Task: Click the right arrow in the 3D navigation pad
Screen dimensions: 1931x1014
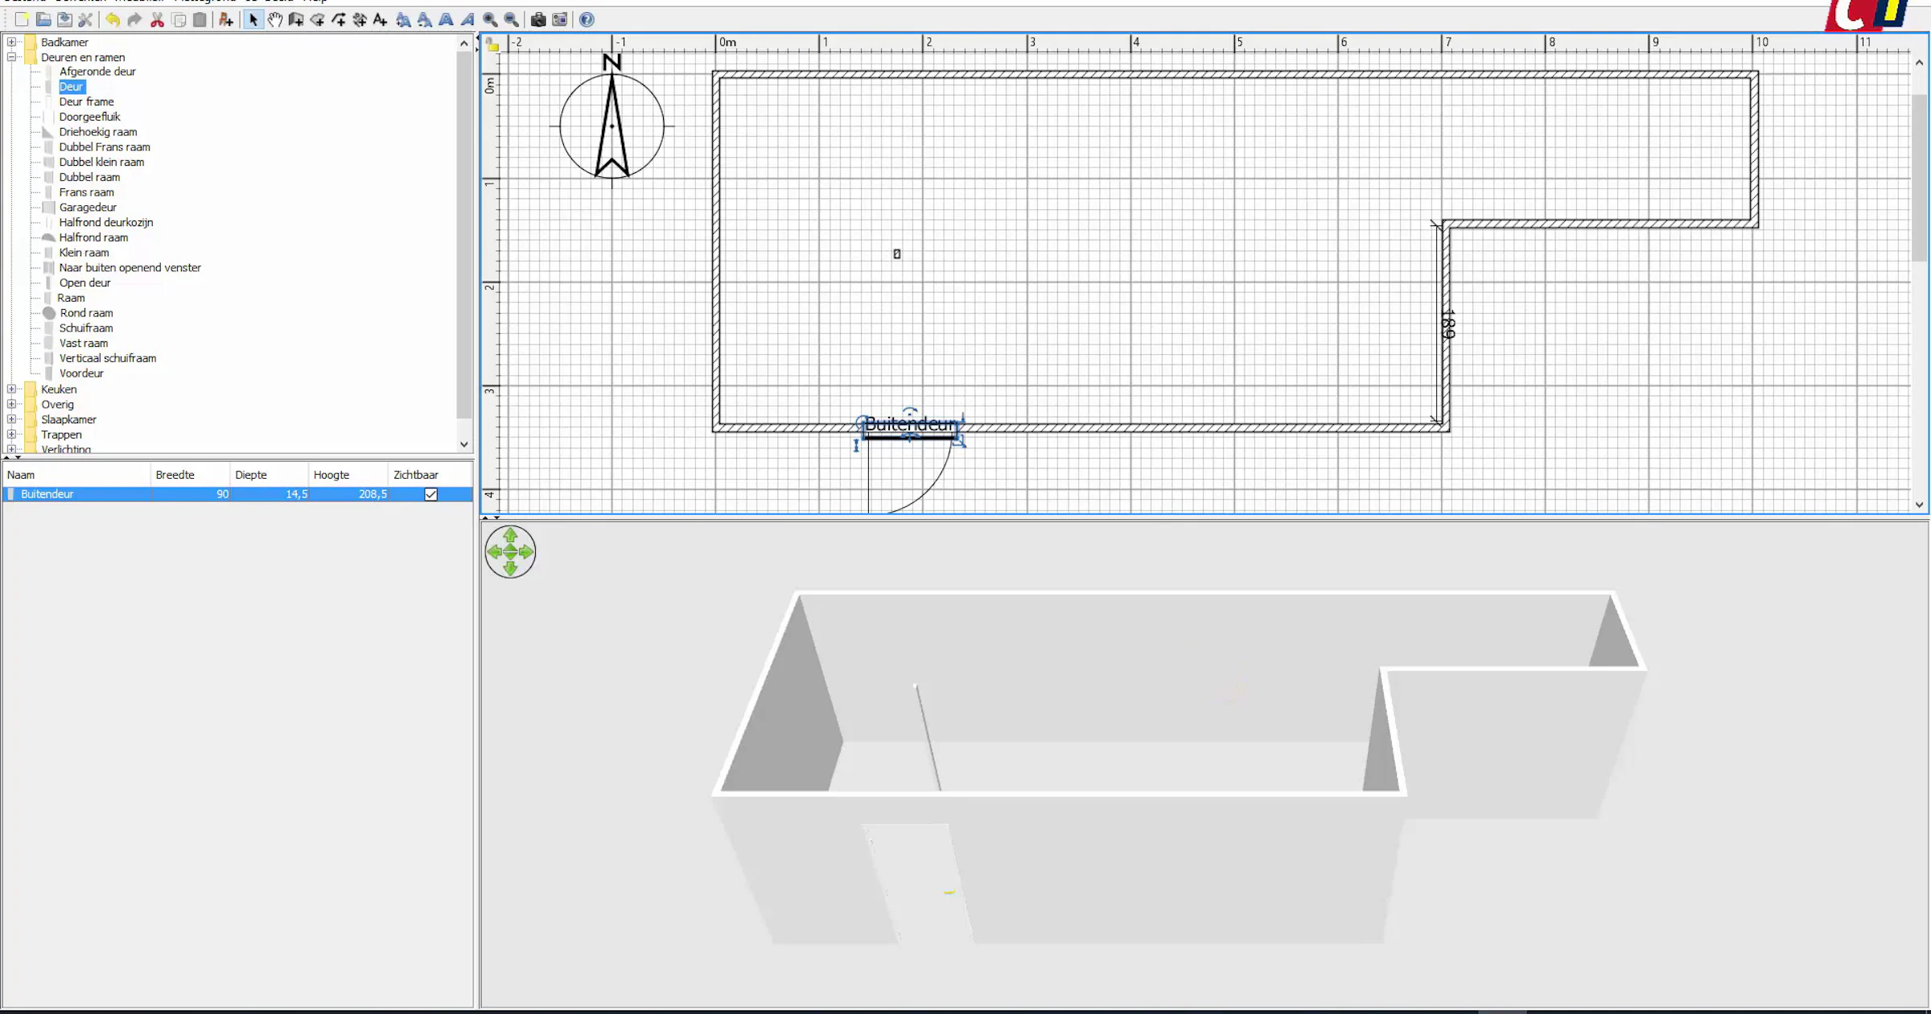Action: click(x=526, y=552)
